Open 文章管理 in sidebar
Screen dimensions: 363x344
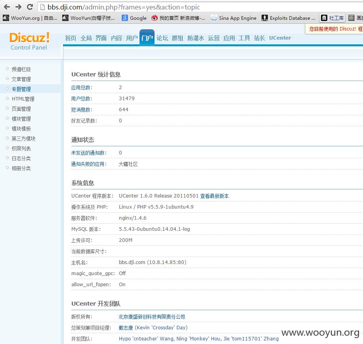pos(21,79)
